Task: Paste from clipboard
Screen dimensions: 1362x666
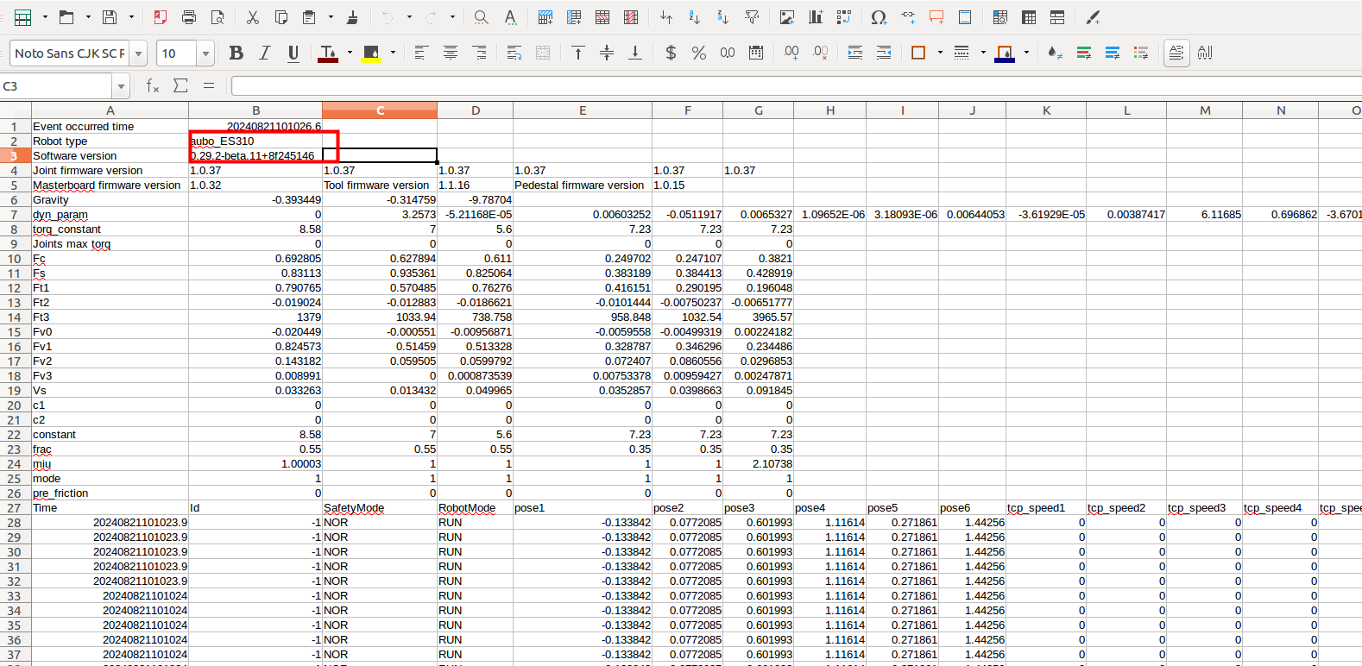Action: [309, 17]
